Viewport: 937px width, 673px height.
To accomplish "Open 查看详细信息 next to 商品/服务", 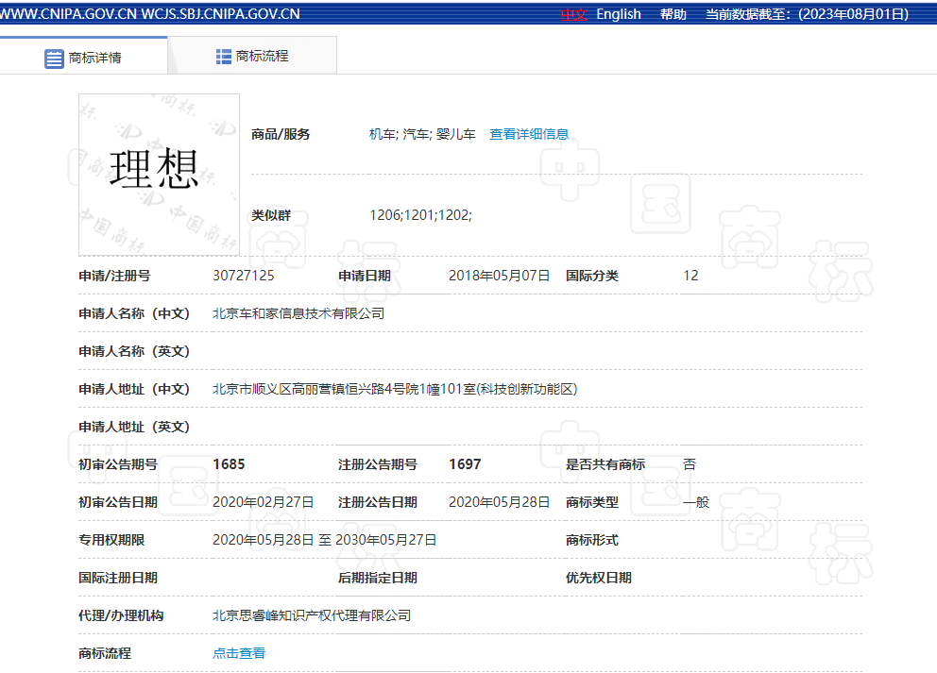I will pos(528,133).
